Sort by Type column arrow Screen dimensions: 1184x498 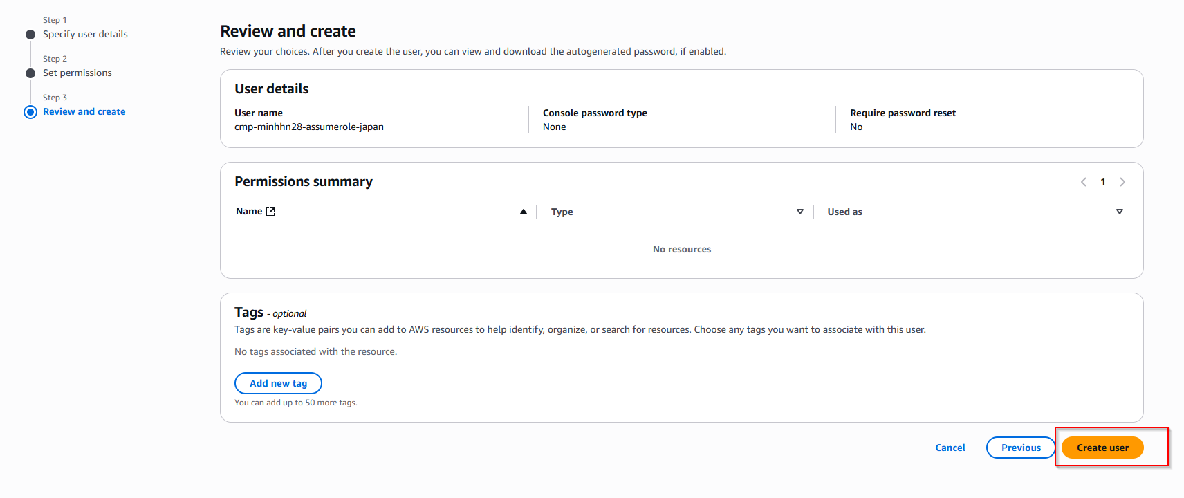799,212
